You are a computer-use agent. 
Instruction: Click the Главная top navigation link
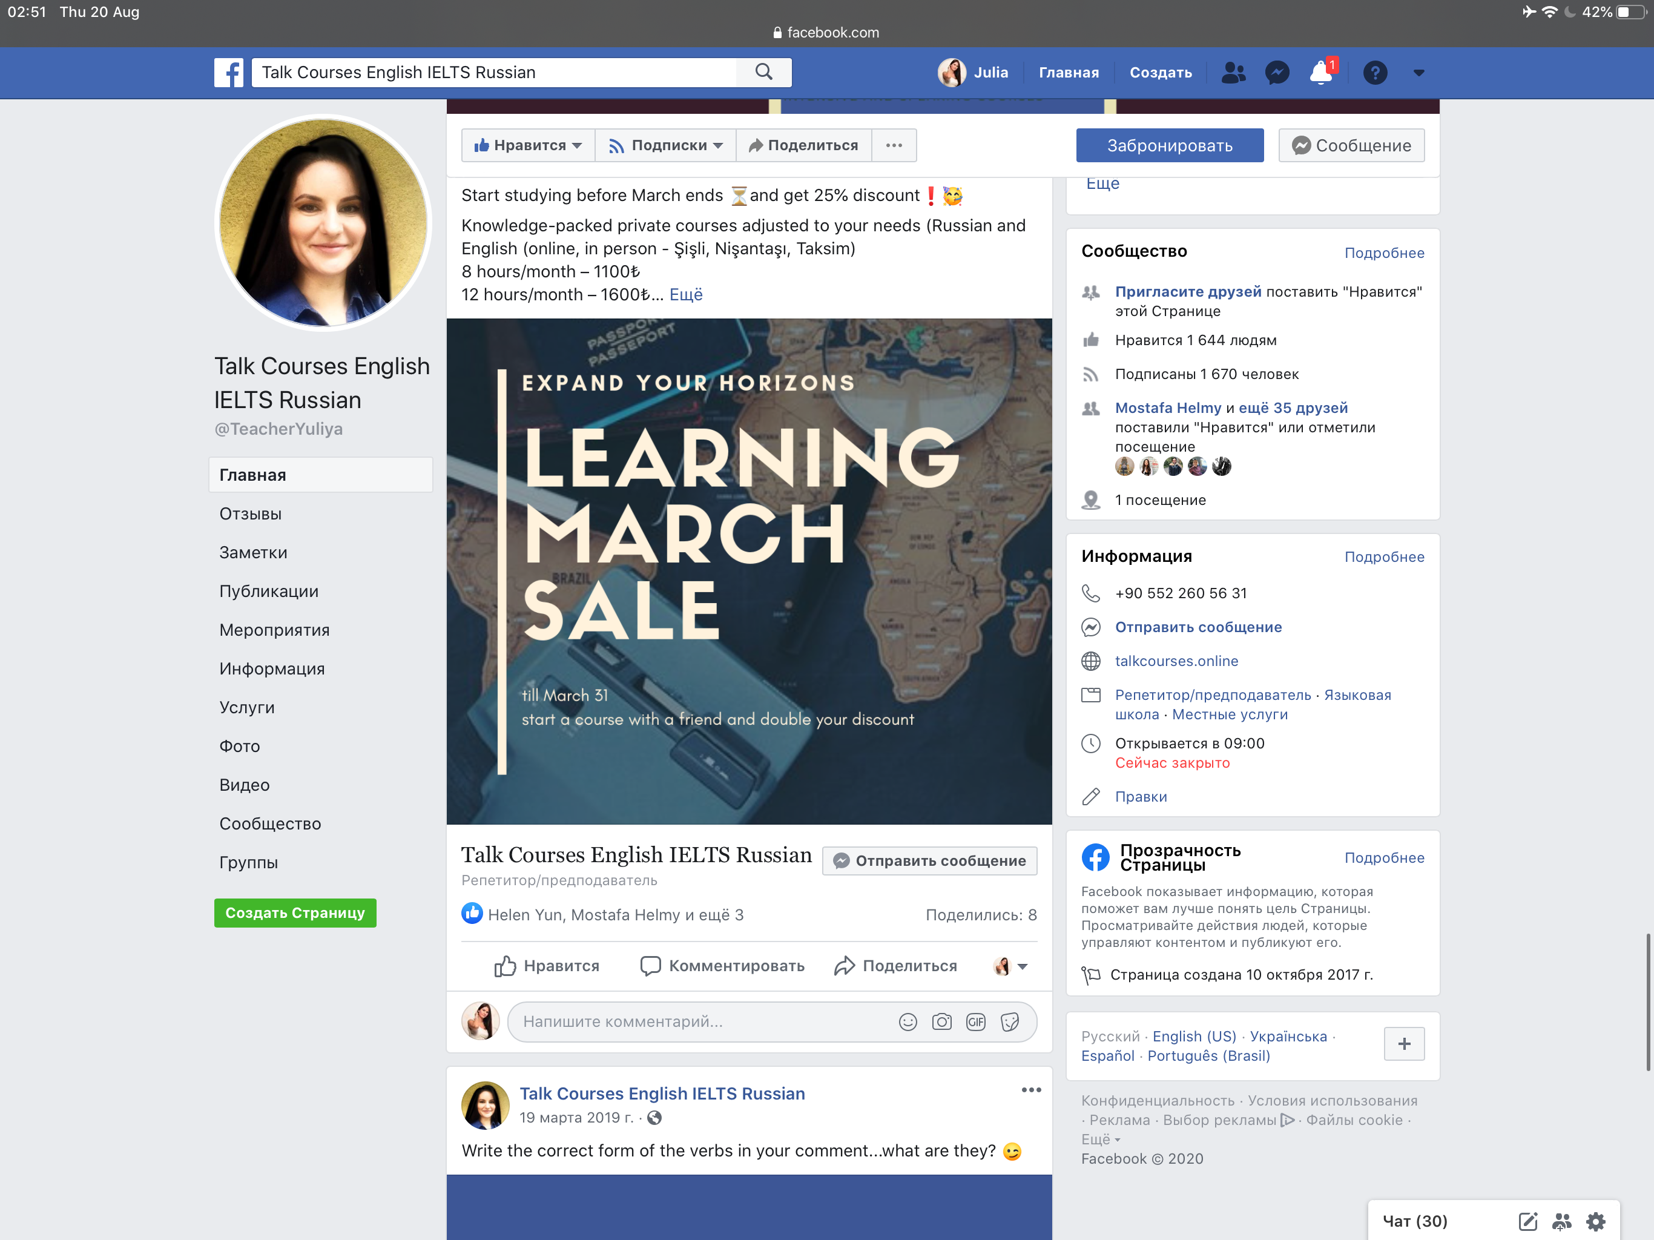coord(1069,73)
